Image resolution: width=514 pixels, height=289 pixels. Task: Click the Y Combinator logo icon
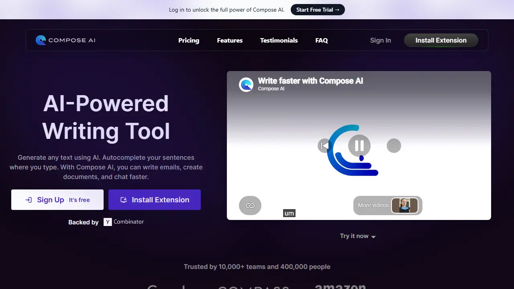[x=108, y=222]
